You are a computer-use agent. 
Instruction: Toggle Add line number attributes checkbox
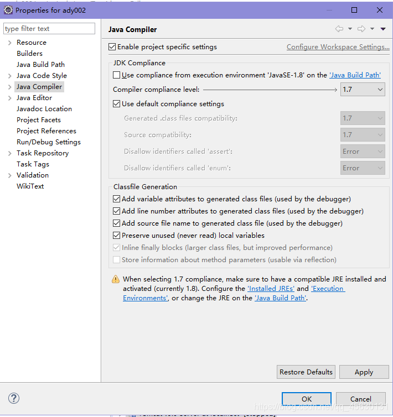[x=116, y=211]
